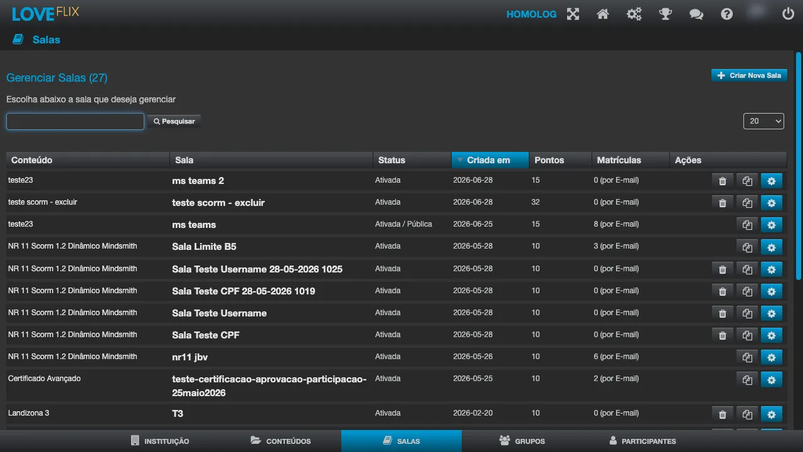Viewport: 803px width, 452px height.
Task: Open the settings gears icon in header
Action: pyautogui.click(x=634, y=14)
